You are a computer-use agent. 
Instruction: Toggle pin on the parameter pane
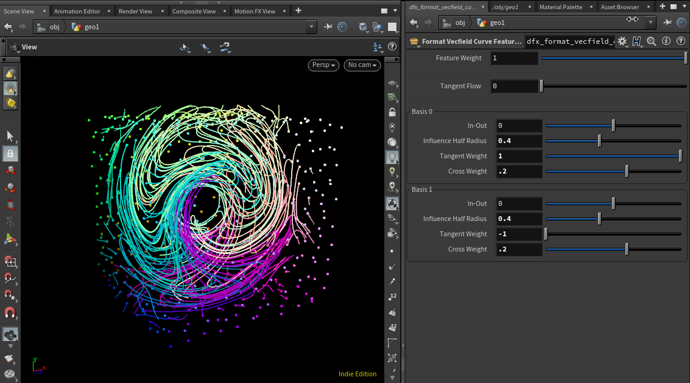tap(668, 23)
